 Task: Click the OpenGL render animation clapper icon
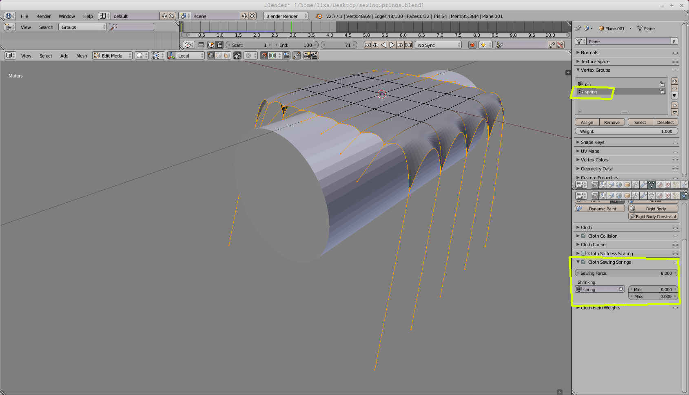[x=315, y=55]
